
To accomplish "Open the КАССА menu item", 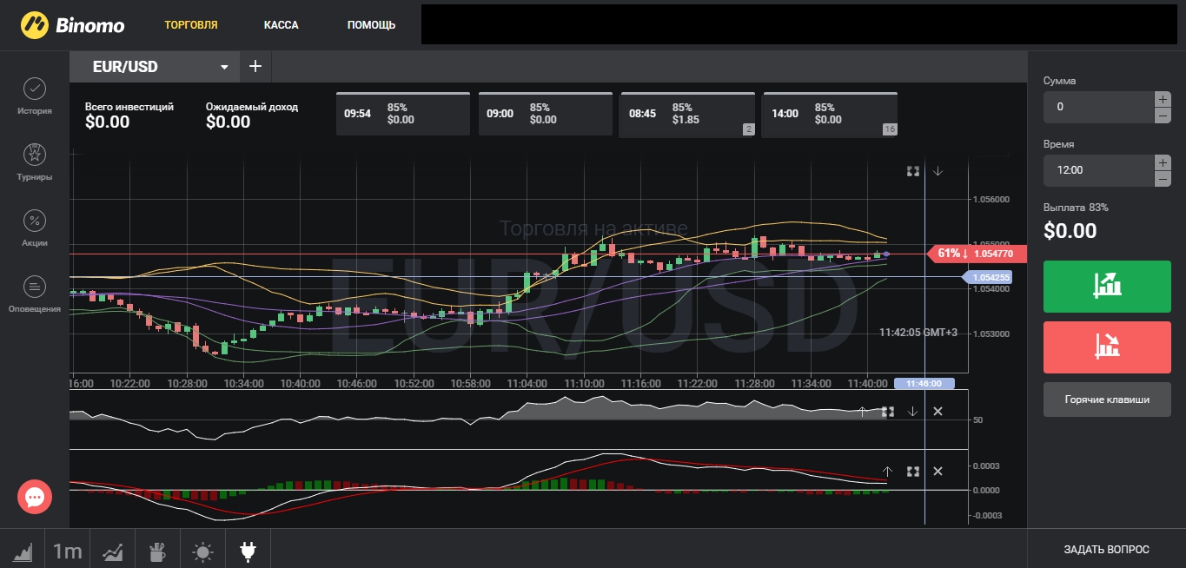I will tap(281, 25).
